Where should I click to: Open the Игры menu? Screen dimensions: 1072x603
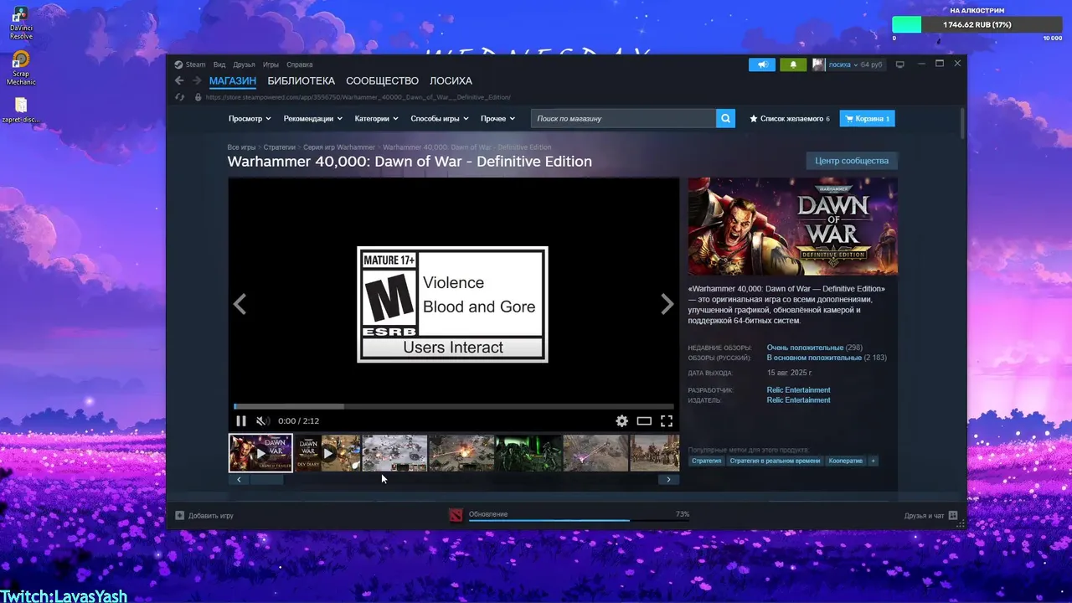pyautogui.click(x=271, y=64)
